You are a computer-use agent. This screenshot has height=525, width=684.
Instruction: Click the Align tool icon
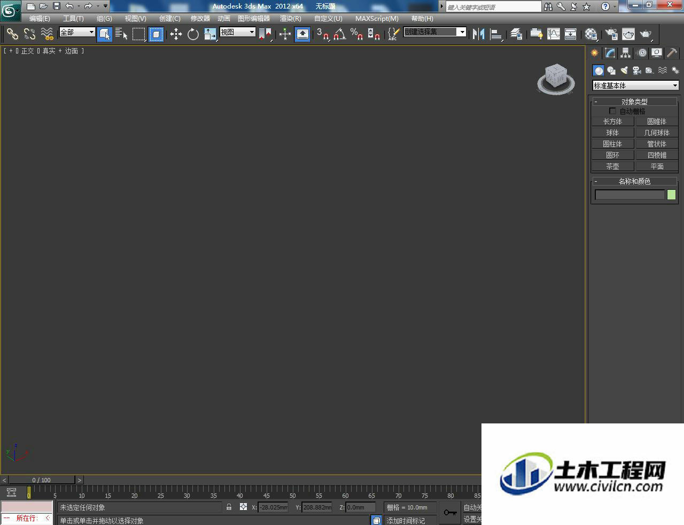point(496,34)
